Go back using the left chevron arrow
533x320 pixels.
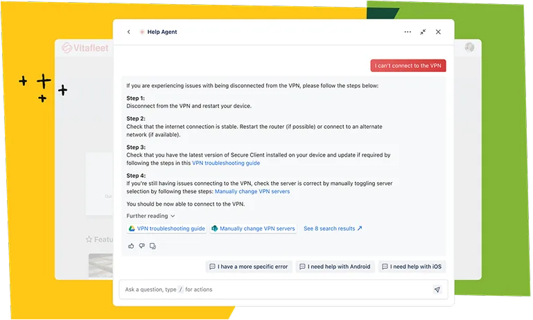pyautogui.click(x=128, y=32)
